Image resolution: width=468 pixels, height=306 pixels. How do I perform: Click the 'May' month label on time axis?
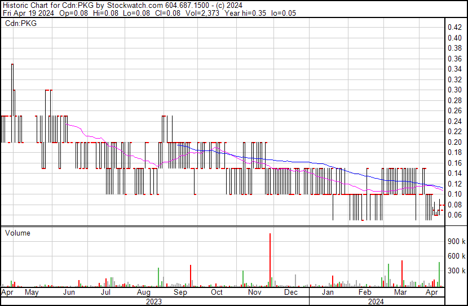pyautogui.click(x=32, y=292)
